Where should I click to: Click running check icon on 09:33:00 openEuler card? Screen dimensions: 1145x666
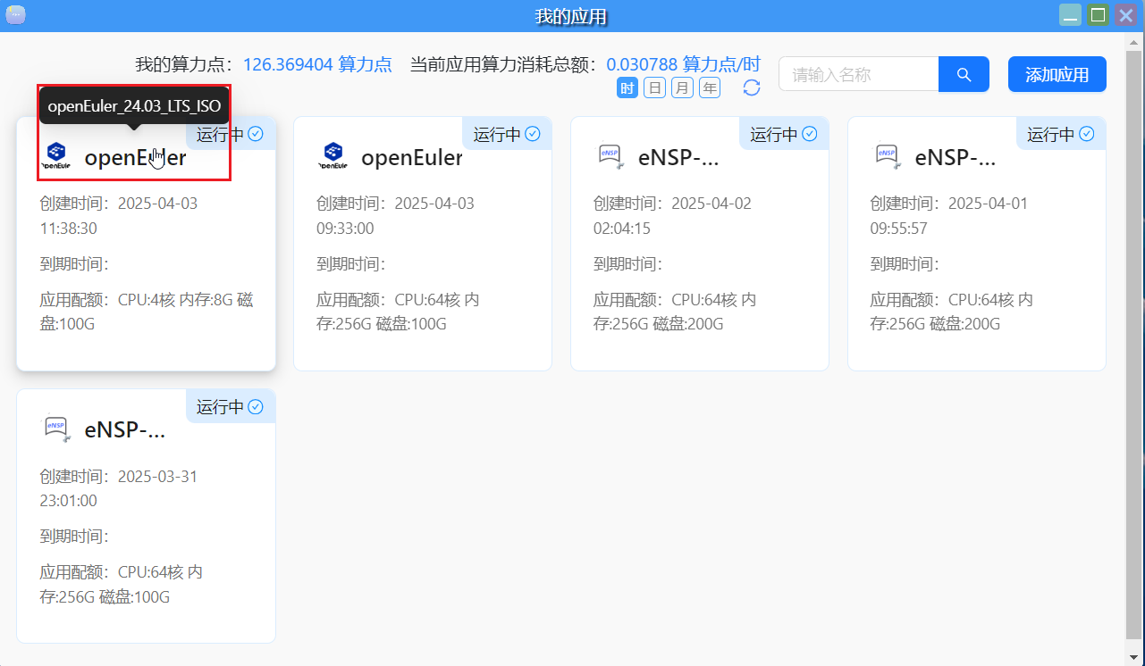tap(533, 134)
